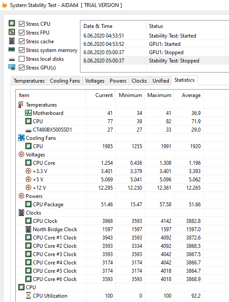
Task: Click the Stress system memory RAM icon
Action: click(12, 50)
